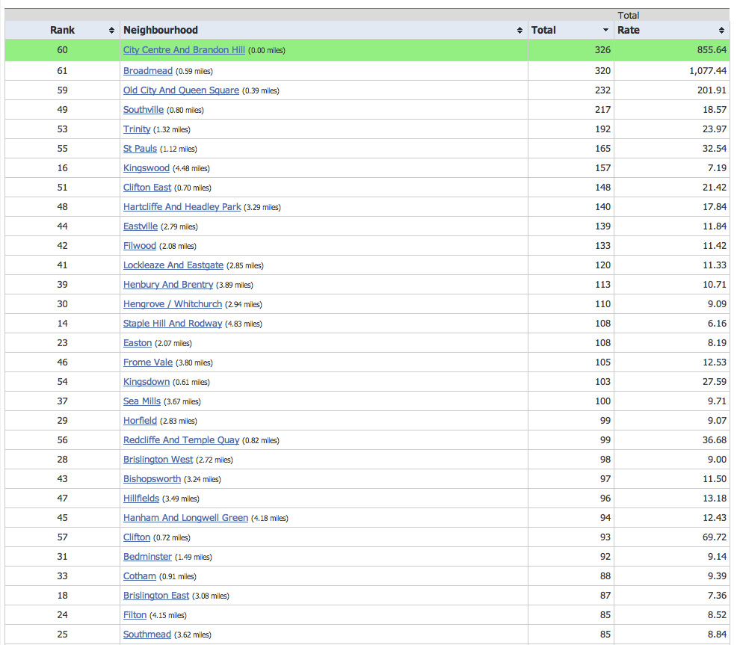Click the Neighbourhood column sort arrows
The height and width of the screenshot is (645, 740).
[519, 31]
